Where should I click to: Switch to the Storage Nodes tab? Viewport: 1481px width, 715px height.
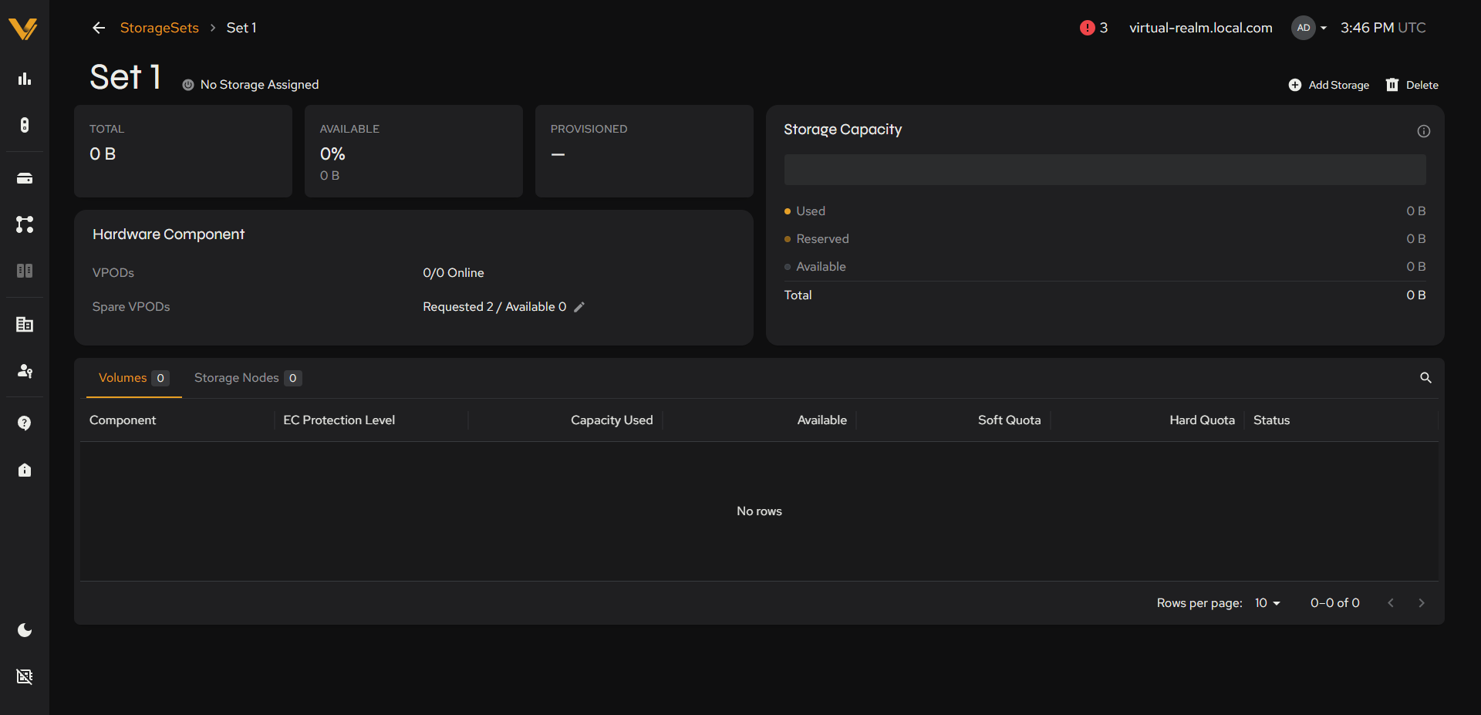[x=248, y=378]
